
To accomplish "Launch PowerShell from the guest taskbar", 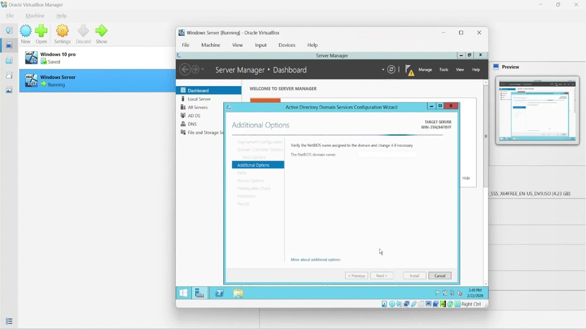I will (x=219, y=293).
